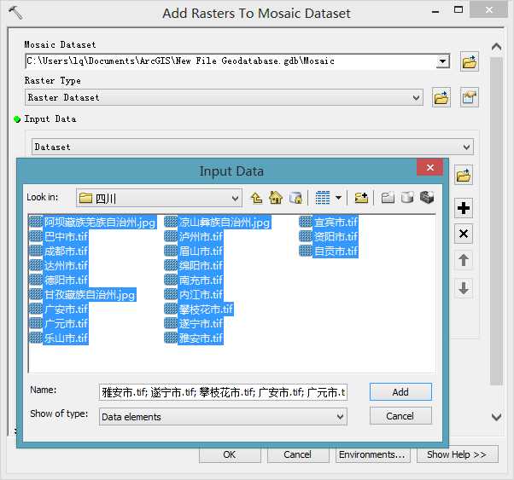Click OK in main tool window

click(x=230, y=454)
